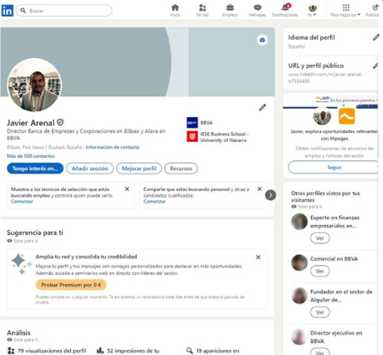Click the Español profile language text
The height and width of the screenshot is (355, 383).
point(297,47)
